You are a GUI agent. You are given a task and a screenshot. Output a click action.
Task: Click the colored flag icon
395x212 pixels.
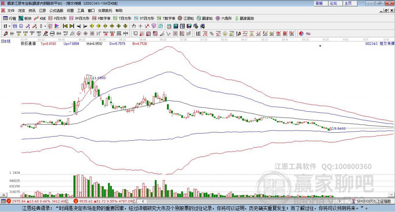[x=57, y=26]
